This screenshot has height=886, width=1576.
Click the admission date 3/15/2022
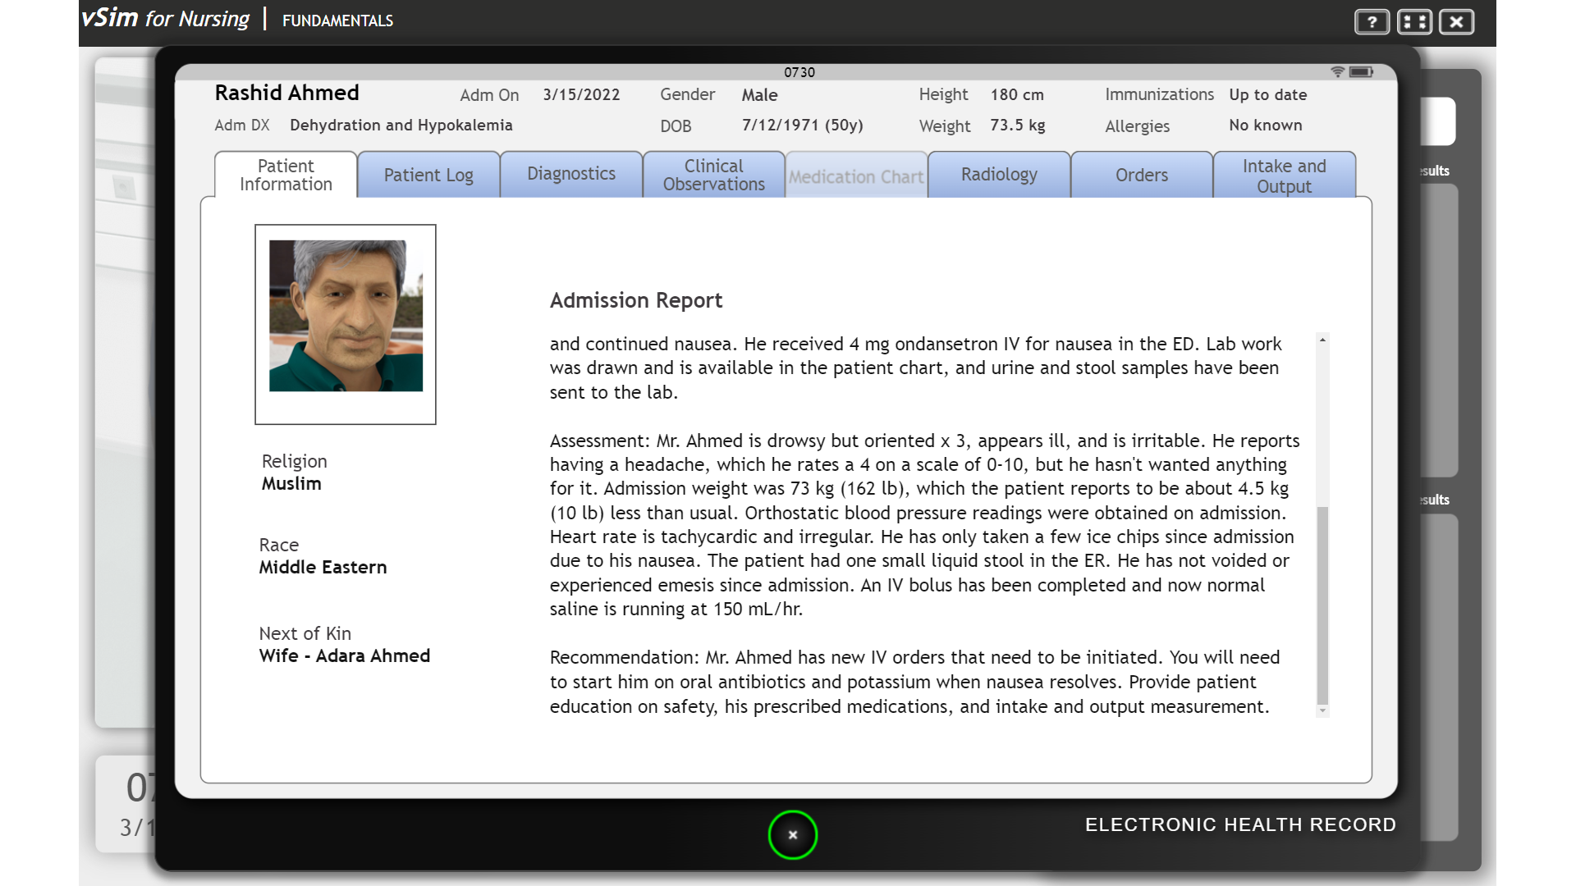(581, 95)
